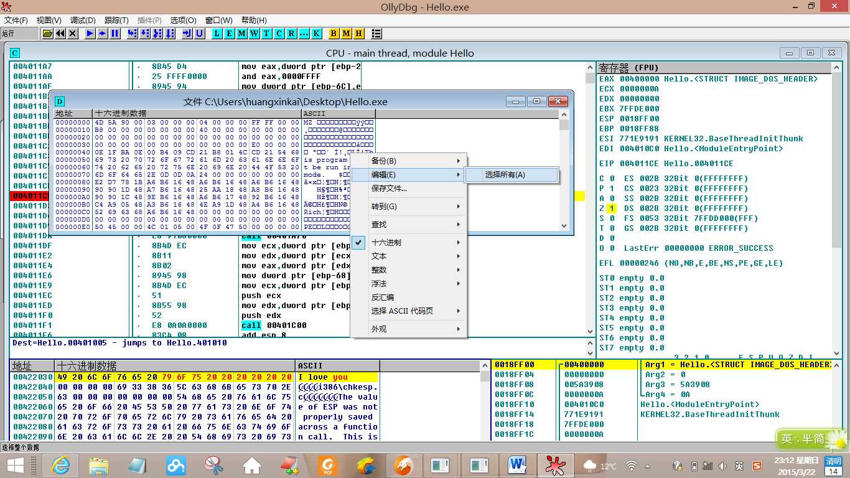Choose 选择所有(A) from the submenu
Image resolution: width=850 pixels, height=478 pixels.
[505, 175]
